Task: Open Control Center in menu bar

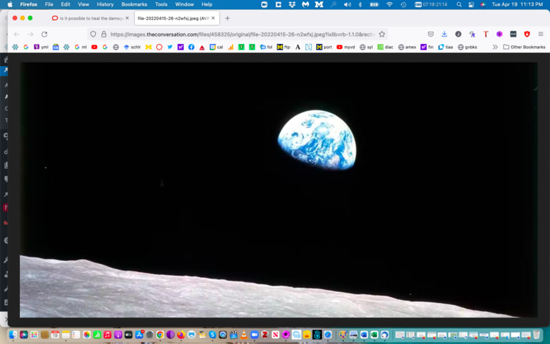Action: pyautogui.click(x=471, y=4)
